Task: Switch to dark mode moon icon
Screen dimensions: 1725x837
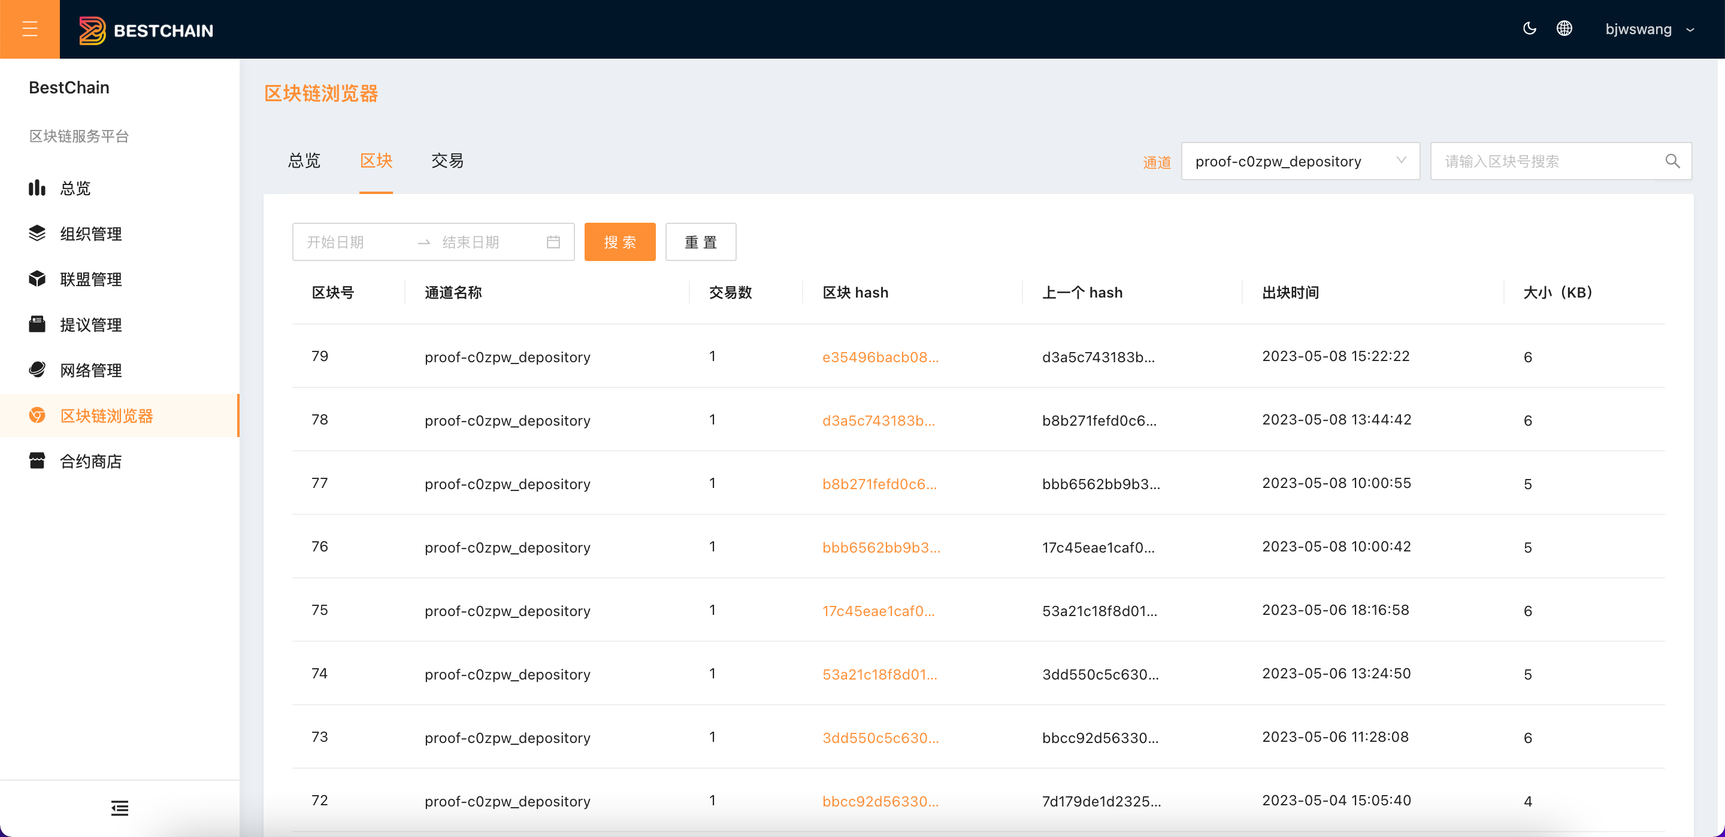Action: click(1530, 28)
